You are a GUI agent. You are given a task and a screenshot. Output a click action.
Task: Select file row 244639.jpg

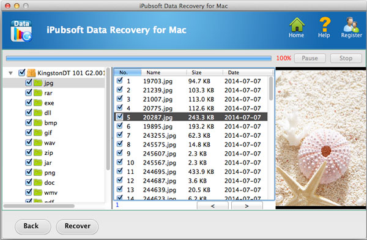(x=191, y=190)
